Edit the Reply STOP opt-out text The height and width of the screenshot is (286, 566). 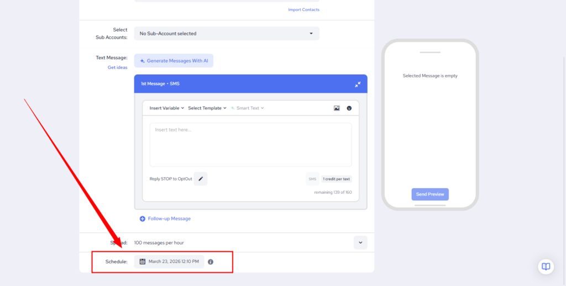201,179
